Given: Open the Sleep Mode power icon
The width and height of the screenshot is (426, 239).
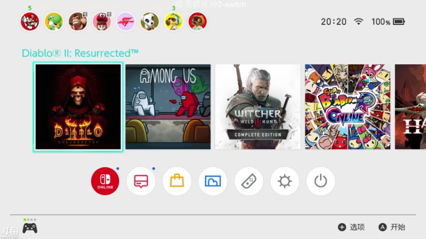Looking at the screenshot, I should point(321,181).
